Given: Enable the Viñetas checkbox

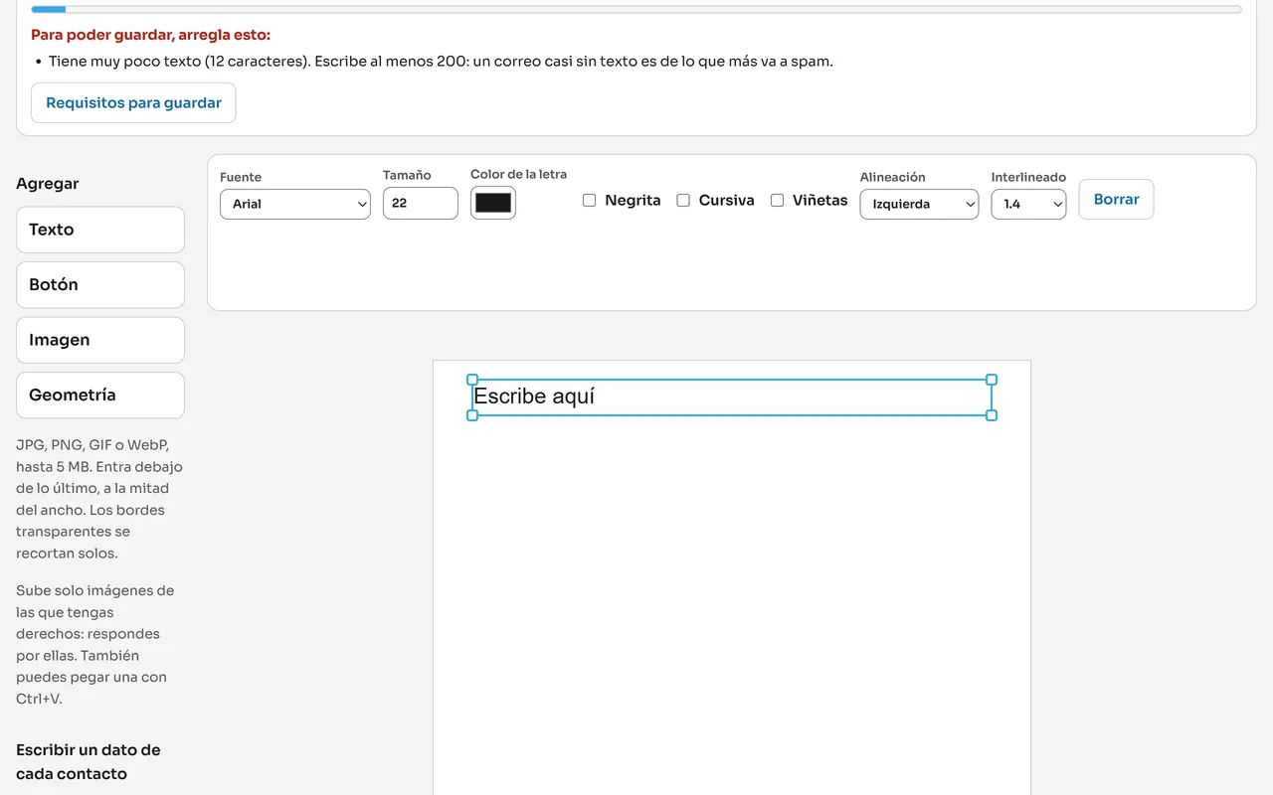Looking at the screenshot, I should (x=777, y=201).
